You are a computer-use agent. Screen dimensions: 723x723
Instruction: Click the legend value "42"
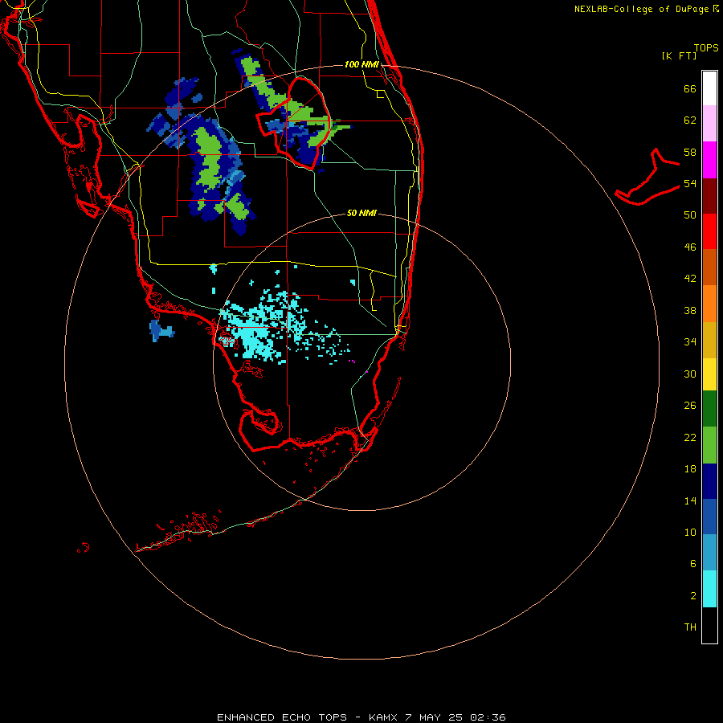point(690,279)
